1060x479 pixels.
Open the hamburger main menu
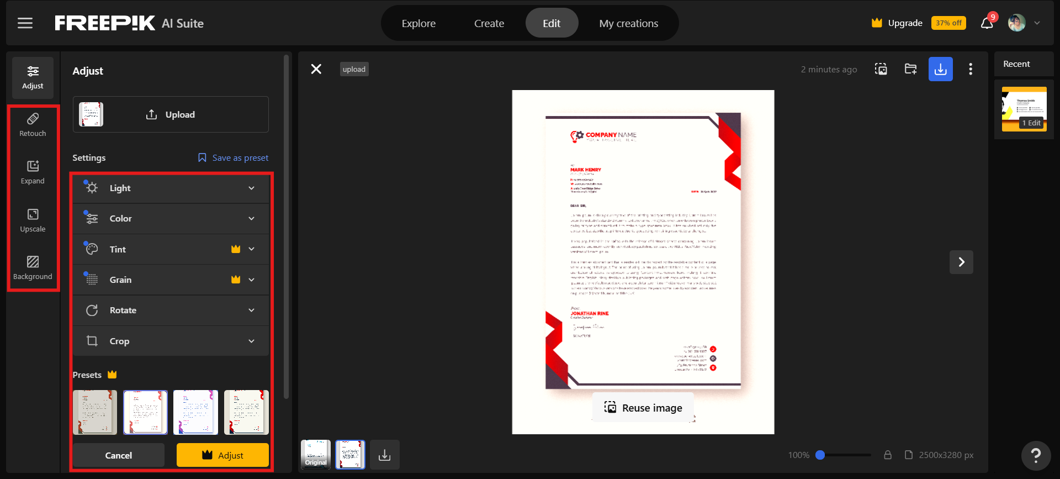pos(25,23)
